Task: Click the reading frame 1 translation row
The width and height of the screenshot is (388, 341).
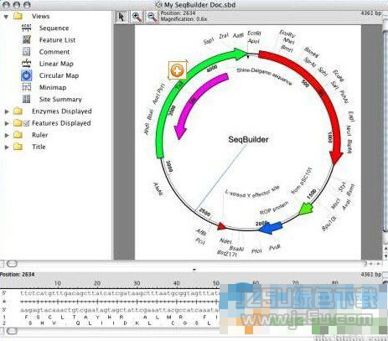Action: [122, 318]
